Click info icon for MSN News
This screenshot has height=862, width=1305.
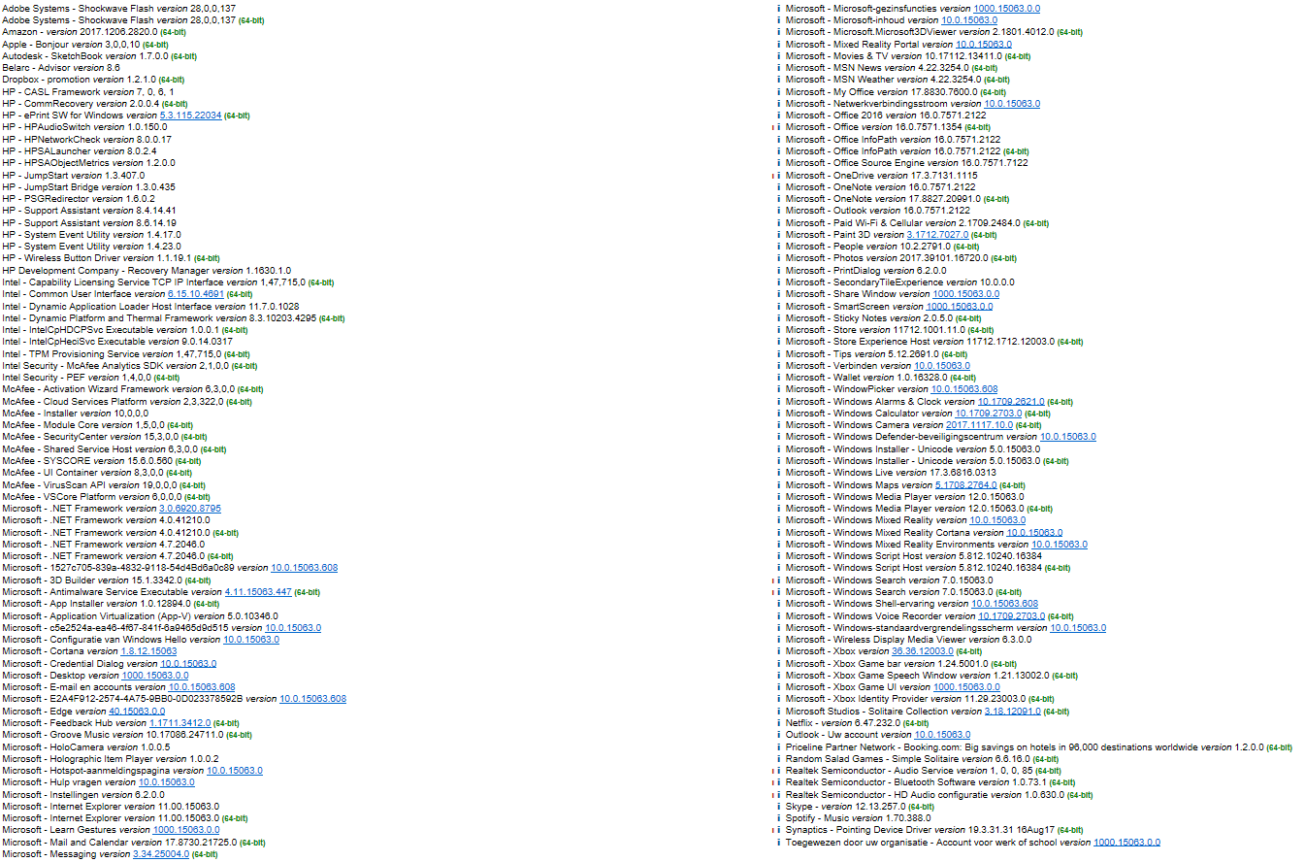[x=778, y=68]
